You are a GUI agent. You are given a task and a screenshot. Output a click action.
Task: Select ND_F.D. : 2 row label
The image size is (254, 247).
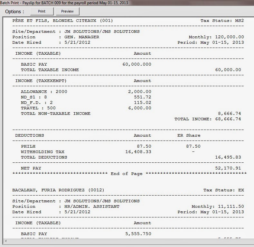tap(37, 103)
